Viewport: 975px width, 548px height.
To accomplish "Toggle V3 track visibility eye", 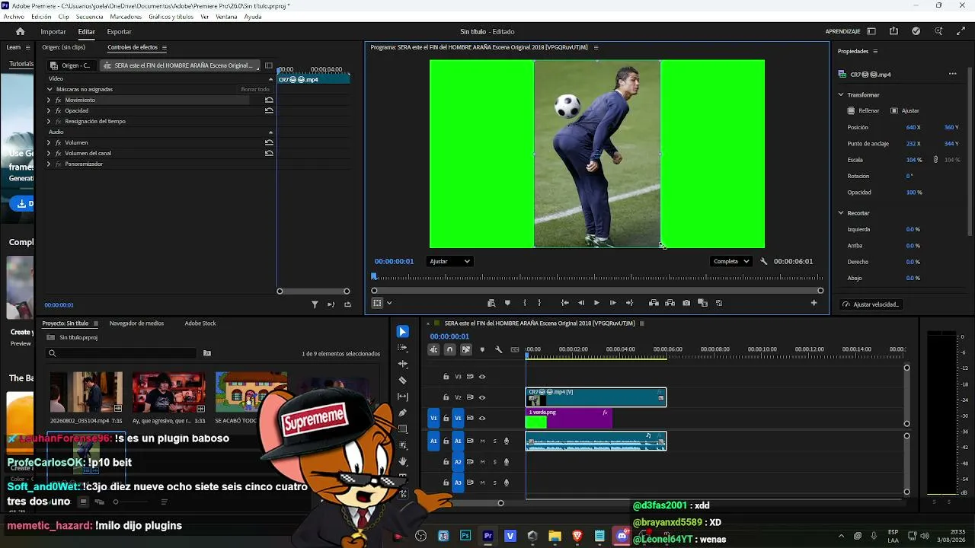I will (x=482, y=377).
